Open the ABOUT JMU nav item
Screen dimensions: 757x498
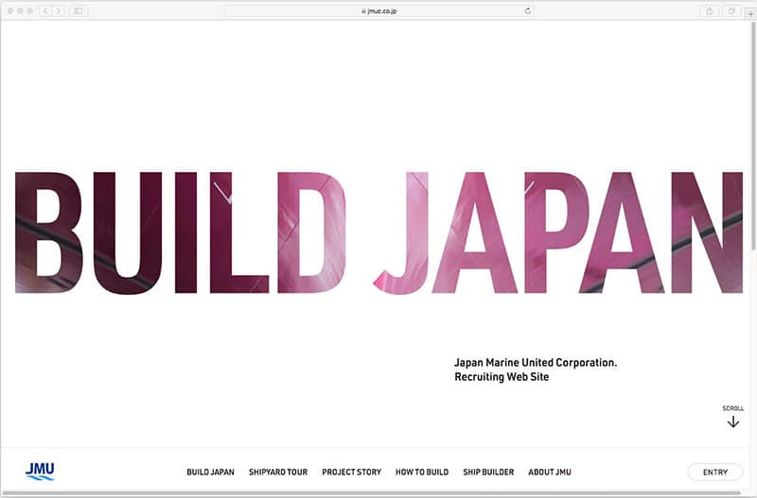point(550,472)
